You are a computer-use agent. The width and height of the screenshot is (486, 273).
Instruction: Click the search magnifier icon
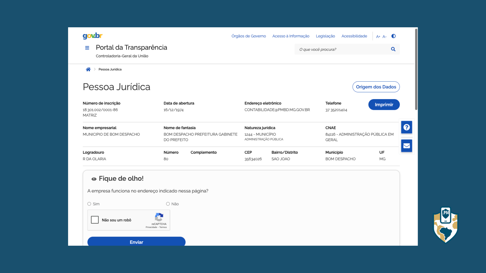point(393,49)
